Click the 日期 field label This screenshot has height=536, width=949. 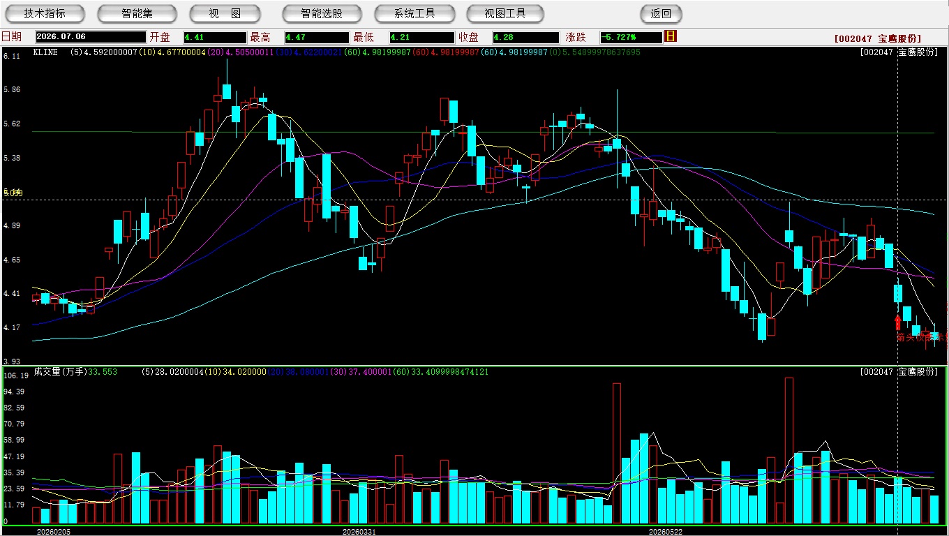[x=11, y=37]
